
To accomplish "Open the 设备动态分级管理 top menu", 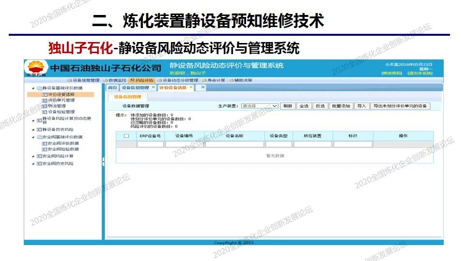I will [x=178, y=81].
